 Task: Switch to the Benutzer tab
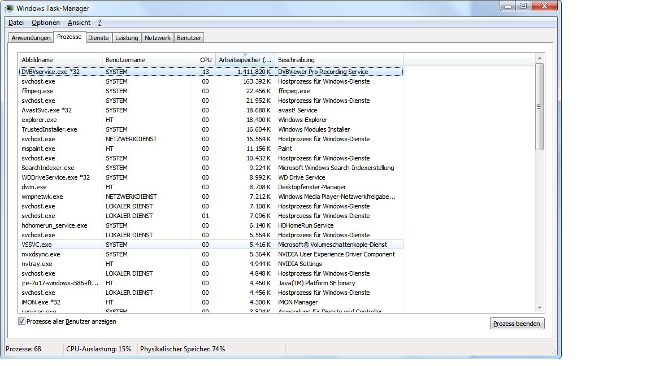pos(189,38)
